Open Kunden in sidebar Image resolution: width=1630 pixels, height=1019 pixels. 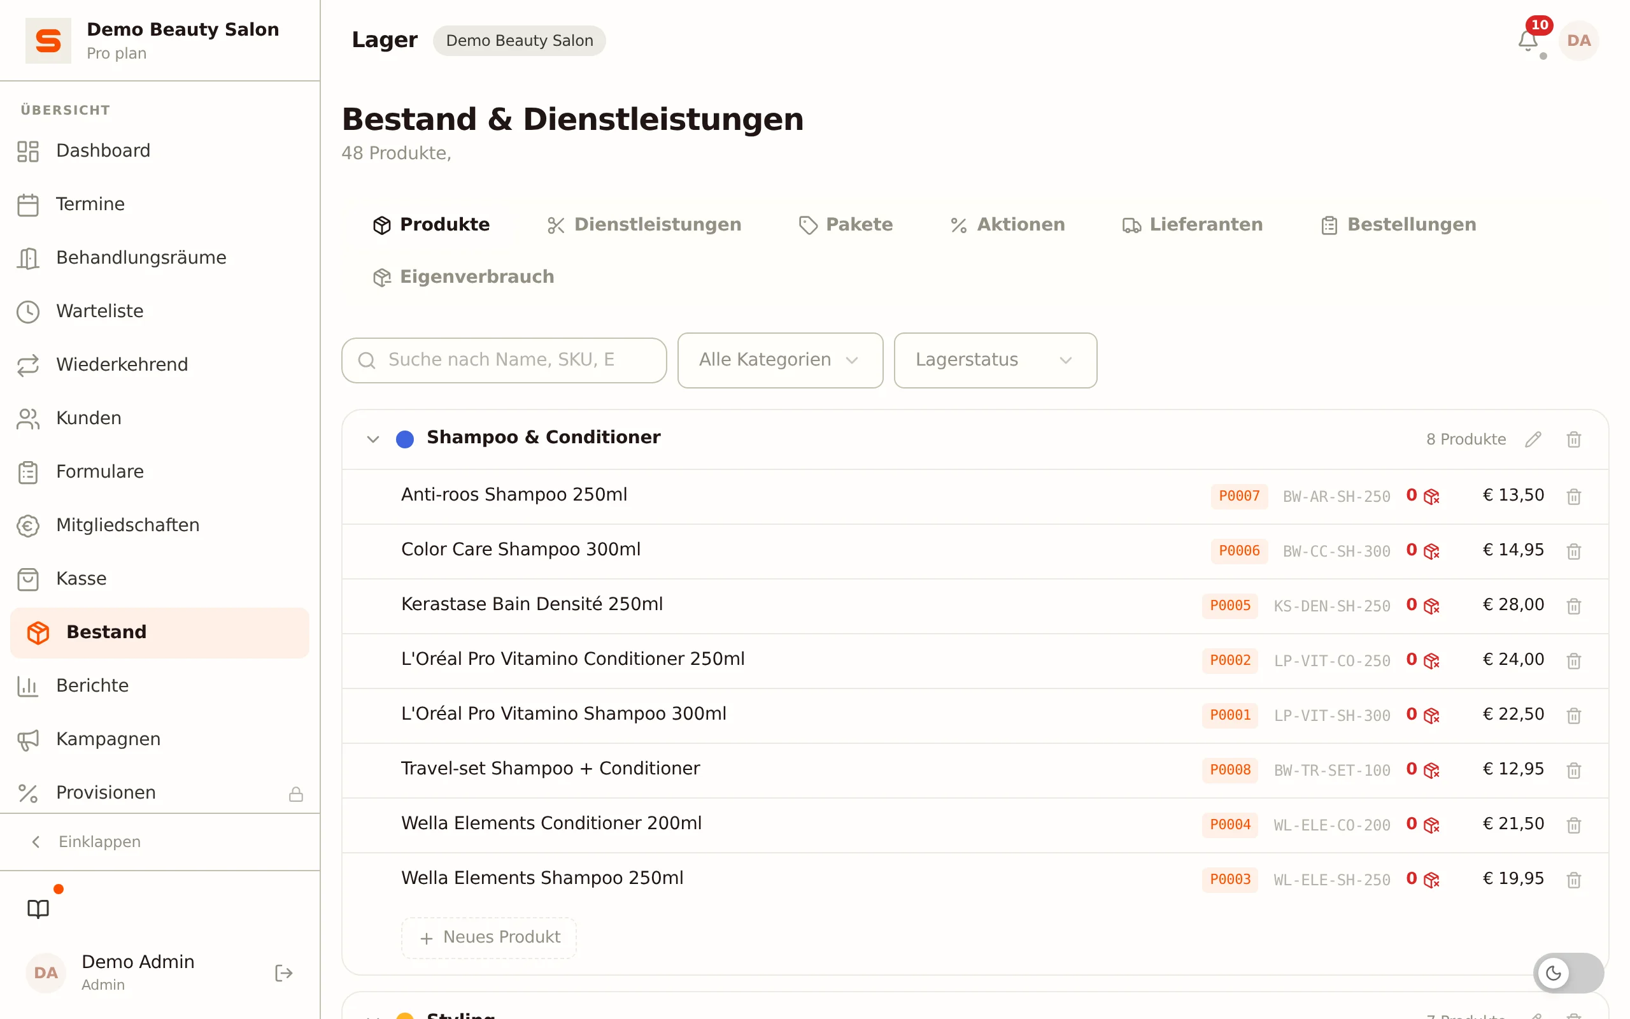coord(160,418)
